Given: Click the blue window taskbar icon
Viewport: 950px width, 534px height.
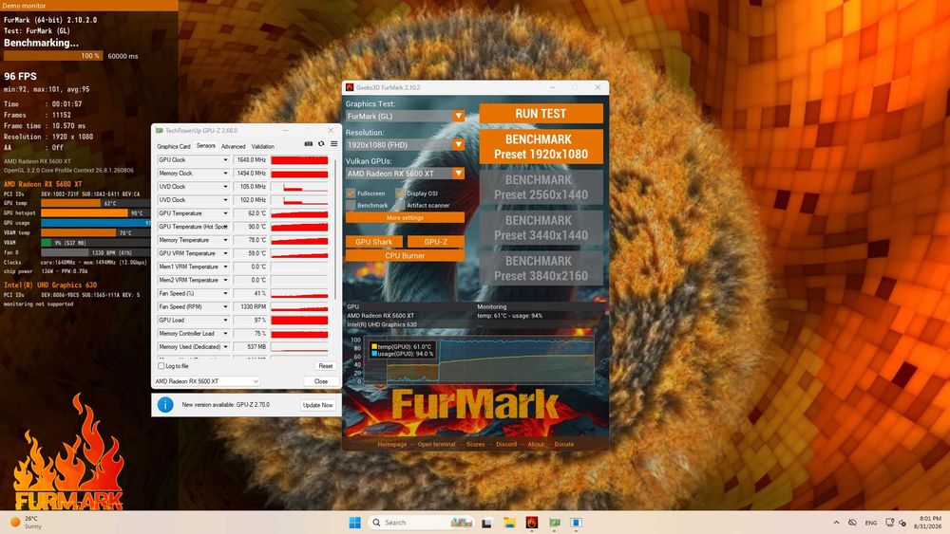Looking at the screenshot, I should pos(577,523).
